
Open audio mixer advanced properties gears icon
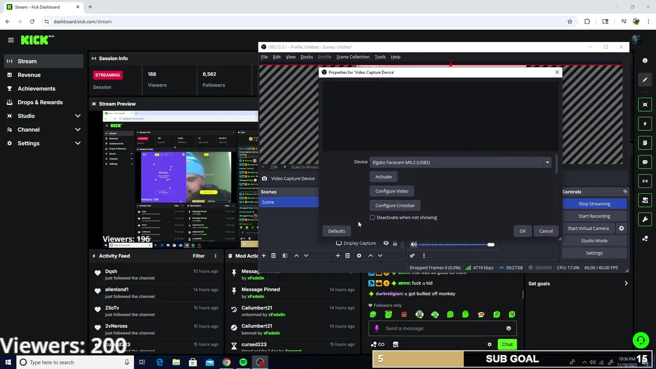(413, 256)
